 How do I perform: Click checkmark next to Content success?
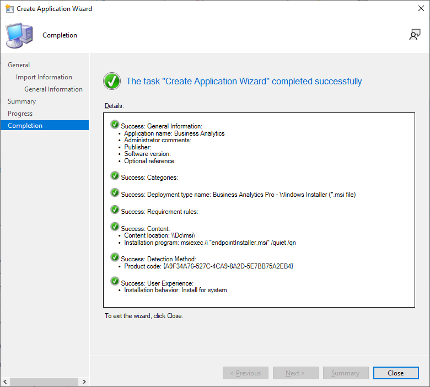coord(115,227)
